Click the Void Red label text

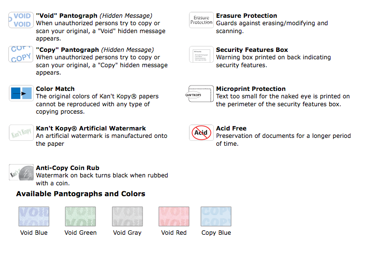tap(174, 233)
